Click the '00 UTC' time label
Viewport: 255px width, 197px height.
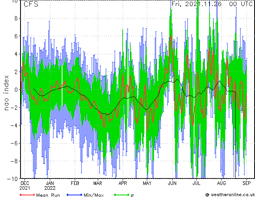pos(241,4)
